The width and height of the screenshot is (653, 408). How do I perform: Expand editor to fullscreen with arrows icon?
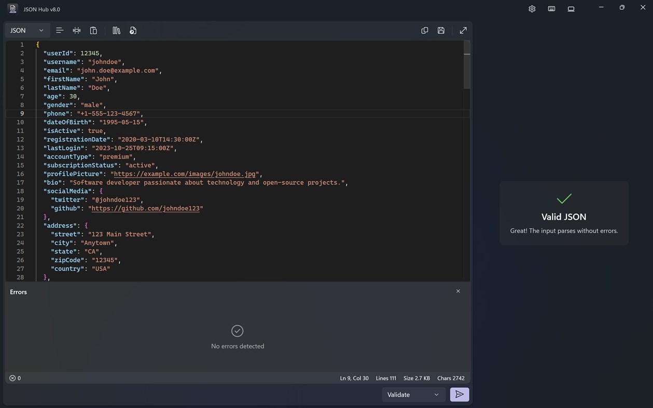tap(463, 31)
